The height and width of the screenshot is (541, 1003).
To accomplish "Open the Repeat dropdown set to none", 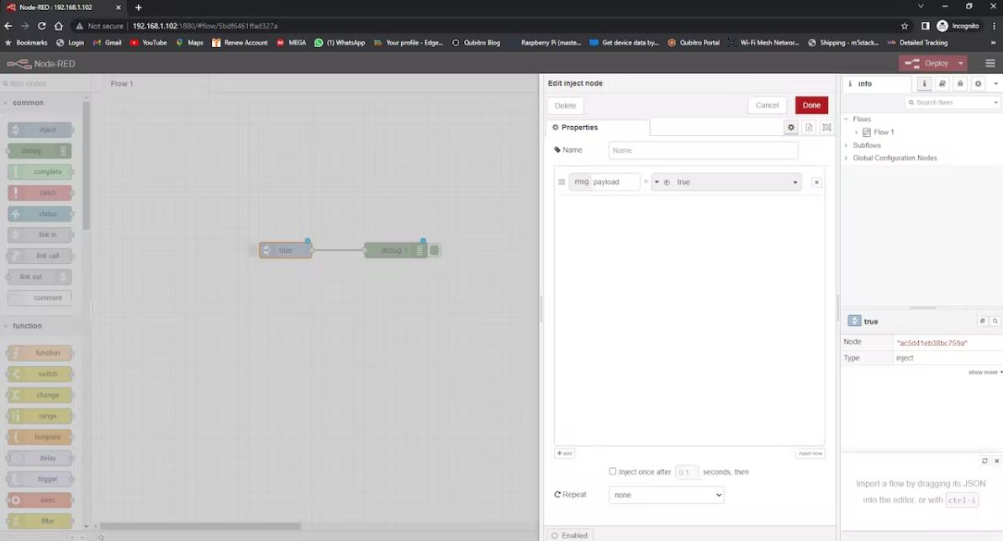I will coord(666,495).
